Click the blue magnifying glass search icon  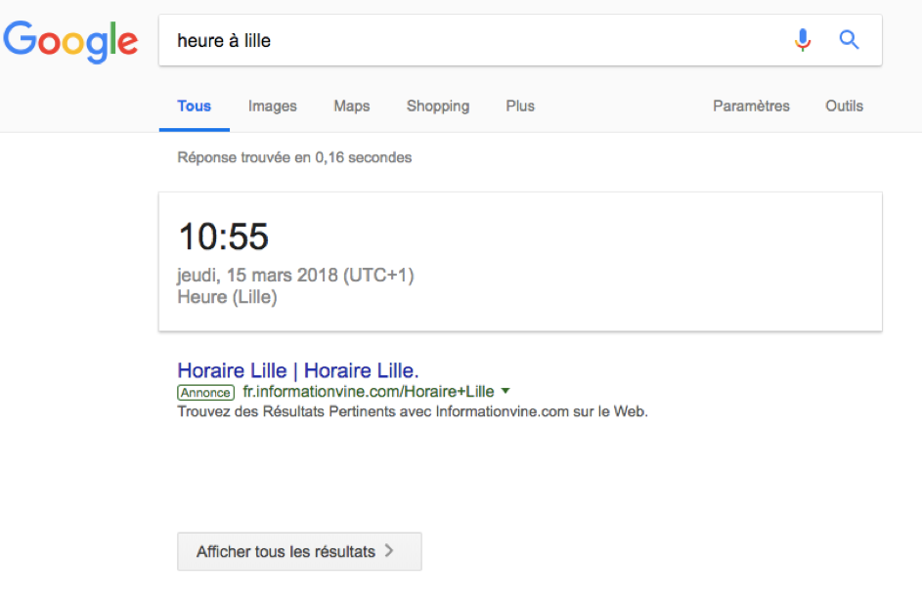point(849,40)
